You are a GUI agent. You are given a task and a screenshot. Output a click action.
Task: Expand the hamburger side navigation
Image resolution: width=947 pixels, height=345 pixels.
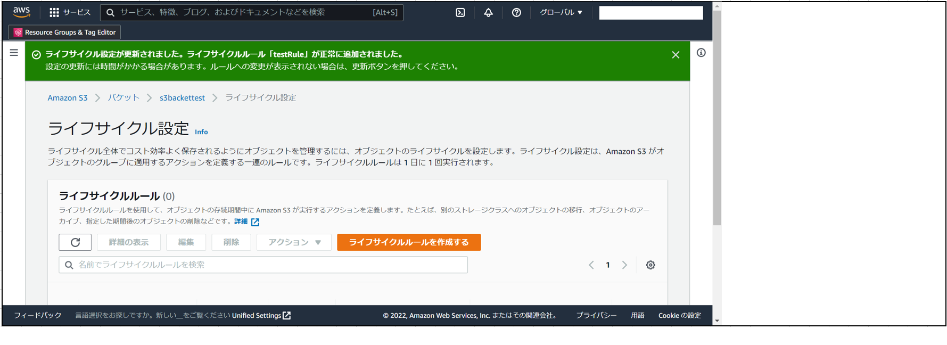(14, 53)
